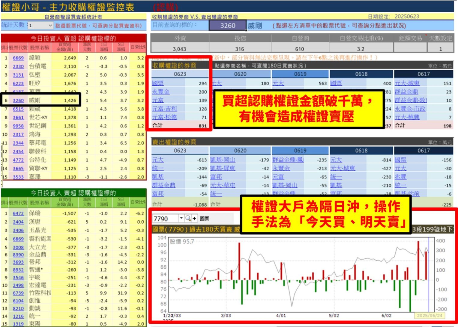Screen dimensions: 458x327
Task: Select the 7790 broker code input box
Action: pyautogui.click(x=166, y=219)
